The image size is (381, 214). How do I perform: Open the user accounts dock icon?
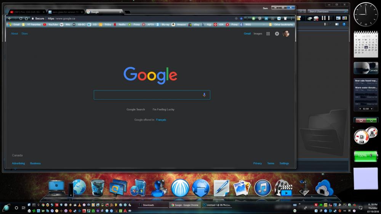point(159,188)
